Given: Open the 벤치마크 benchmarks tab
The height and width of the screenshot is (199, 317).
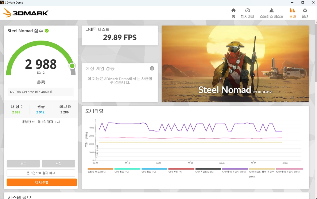Looking at the screenshot, I should 247,13.
